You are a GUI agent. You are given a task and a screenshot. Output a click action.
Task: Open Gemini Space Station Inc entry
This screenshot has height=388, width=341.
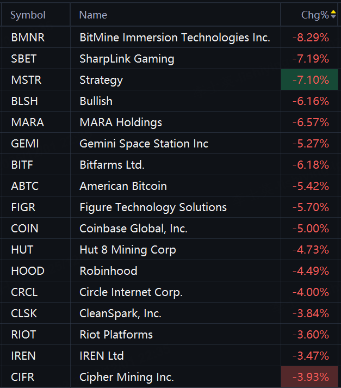point(144,144)
